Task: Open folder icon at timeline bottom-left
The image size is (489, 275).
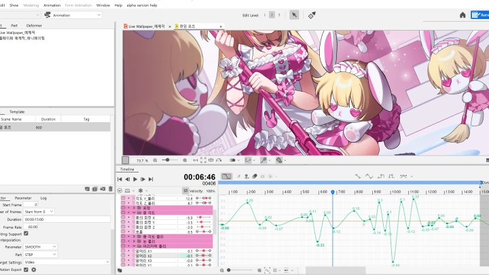Action: (120, 270)
